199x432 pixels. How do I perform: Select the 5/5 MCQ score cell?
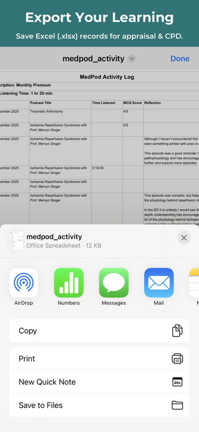(x=133, y=130)
